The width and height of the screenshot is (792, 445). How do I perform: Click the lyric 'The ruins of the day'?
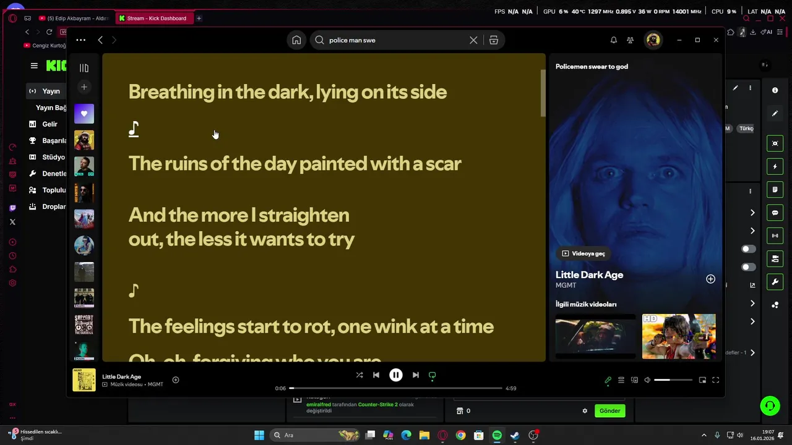[x=295, y=164]
